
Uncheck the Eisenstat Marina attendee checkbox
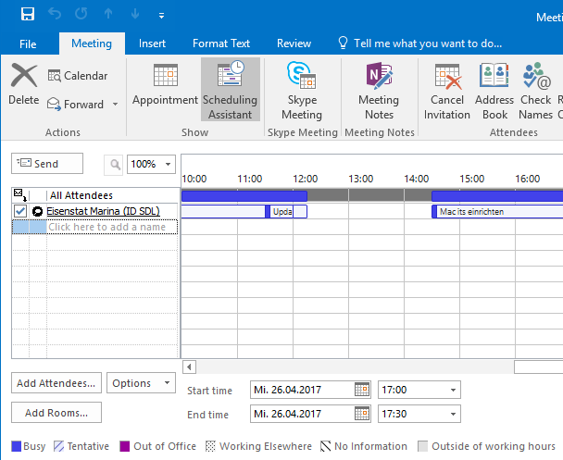[x=20, y=211]
